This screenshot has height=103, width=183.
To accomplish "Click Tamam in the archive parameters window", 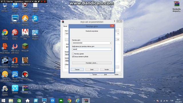I will click(x=95, y=74).
